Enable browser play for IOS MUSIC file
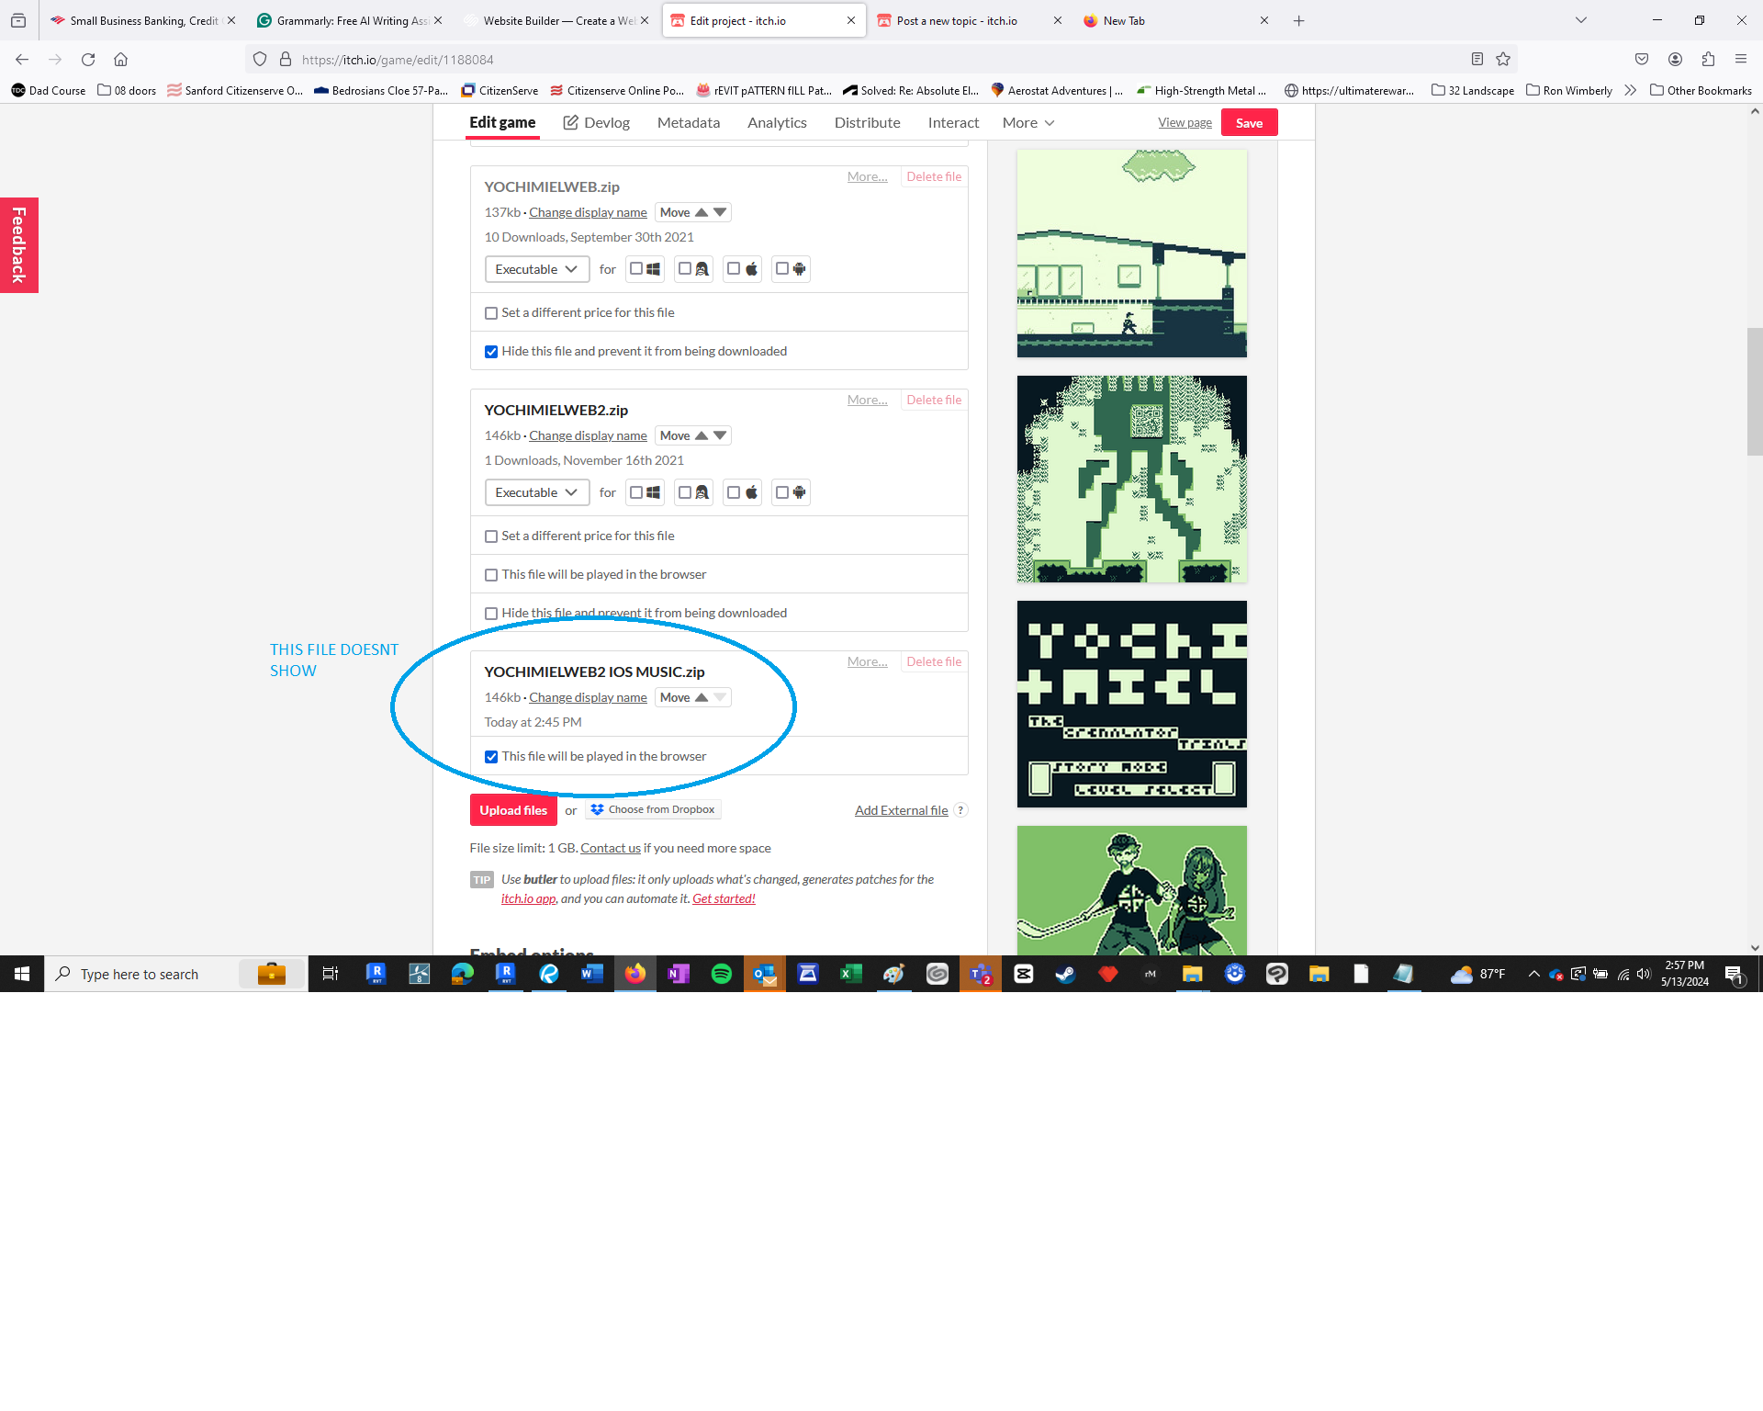Image resolution: width=1763 pixels, height=1411 pixels. tap(492, 754)
